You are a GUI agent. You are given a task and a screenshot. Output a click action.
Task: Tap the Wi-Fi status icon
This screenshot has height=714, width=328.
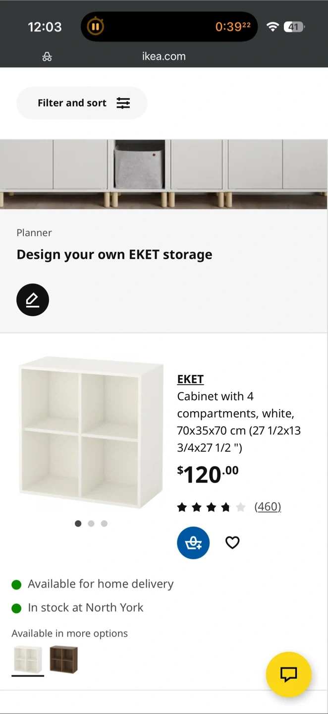[x=273, y=27]
